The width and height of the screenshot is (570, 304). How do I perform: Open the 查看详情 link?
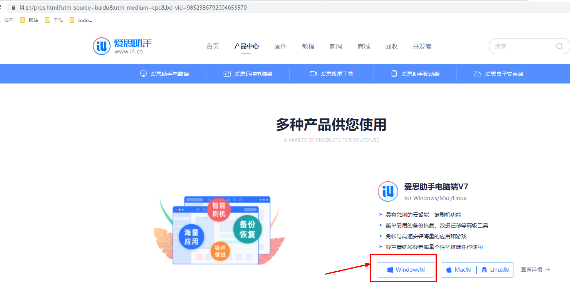[535, 270]
